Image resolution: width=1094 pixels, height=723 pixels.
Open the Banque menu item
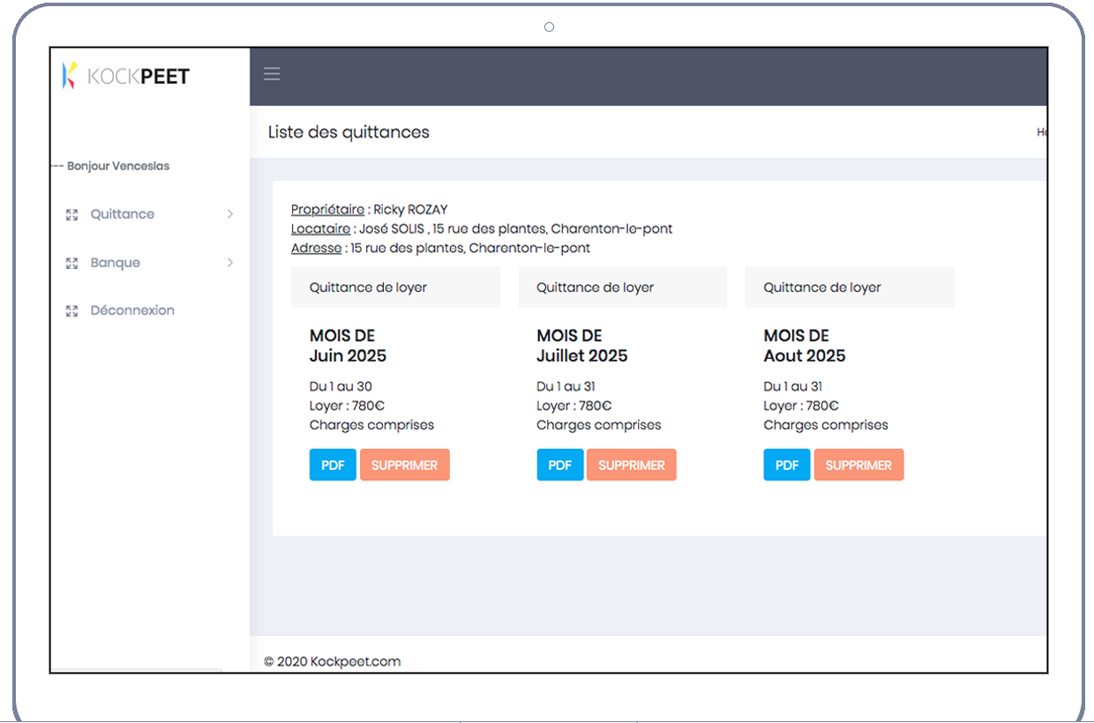(116, 263)
